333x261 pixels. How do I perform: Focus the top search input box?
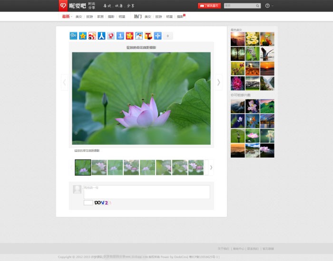pyautogui.click(x=240, y=6)
